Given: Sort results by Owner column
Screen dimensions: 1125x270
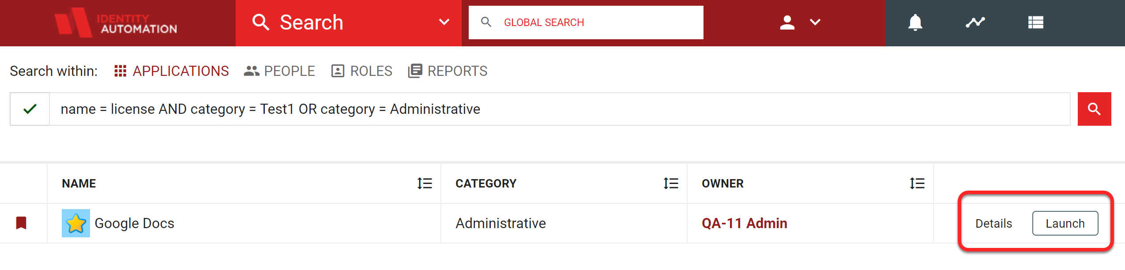Looking at the screenshot, I should click(917, 184).
